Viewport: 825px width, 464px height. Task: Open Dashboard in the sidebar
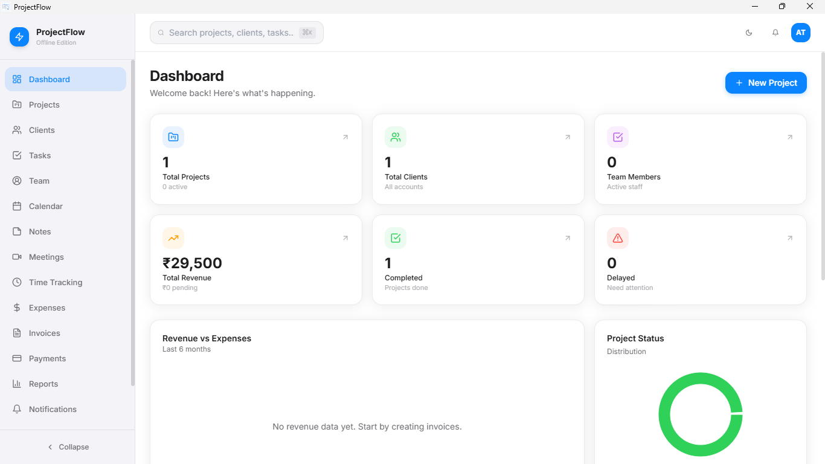[x=65, y=79]
